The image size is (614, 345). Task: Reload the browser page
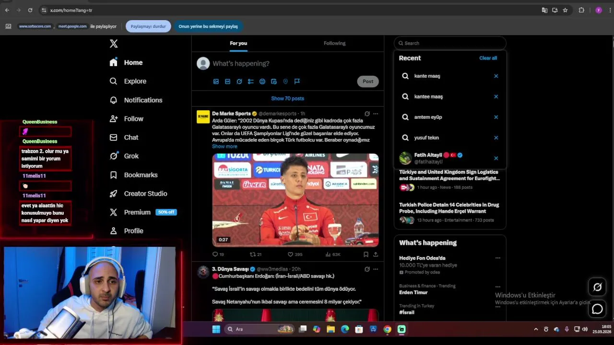pos(30,10)
